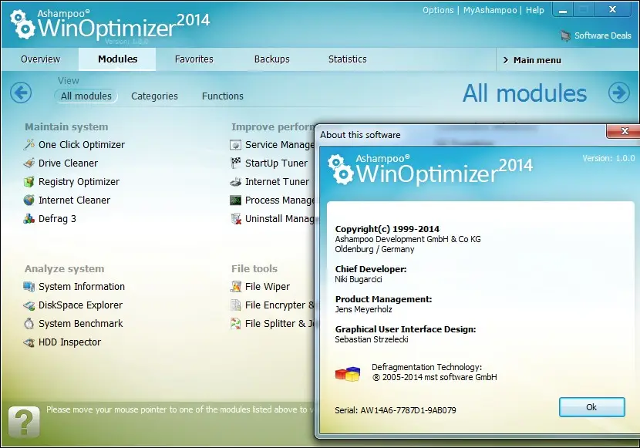Click the Defrag 3 cubes icon
This screenshot has height=448, width=640.
29,219
